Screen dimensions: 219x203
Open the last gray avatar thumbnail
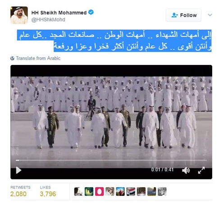[x=162, y=191]
